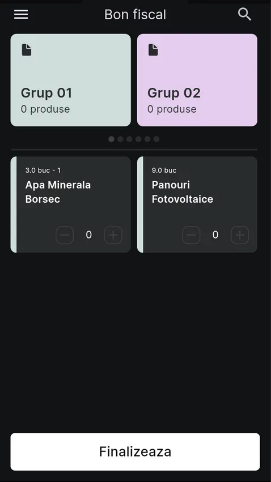The image size is (271, 482).
Task: Tap the search magnifier icon
Action: 244,14
